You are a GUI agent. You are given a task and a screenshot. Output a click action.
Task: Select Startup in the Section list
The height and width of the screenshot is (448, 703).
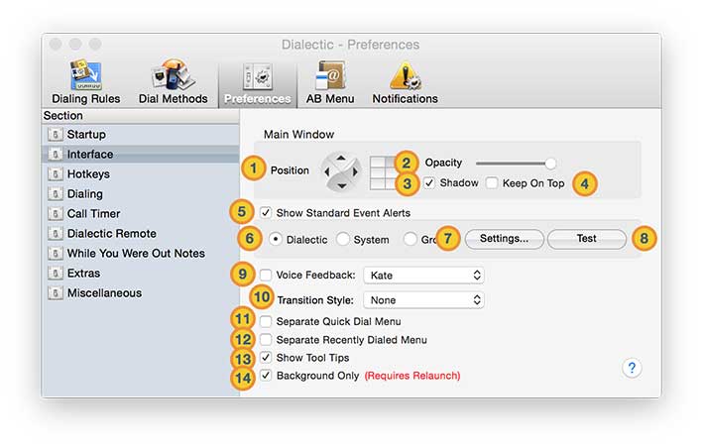click(141, 134)
